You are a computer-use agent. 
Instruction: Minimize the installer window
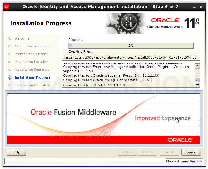pyautogui.click(x=194, y=7)
